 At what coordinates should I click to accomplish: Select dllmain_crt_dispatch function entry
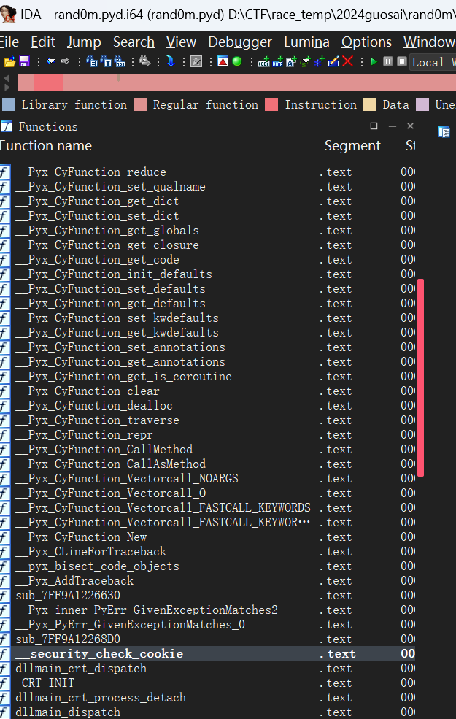click(x=80, y=669)
